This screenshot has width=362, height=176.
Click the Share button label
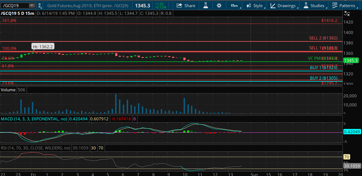[190, 5]
